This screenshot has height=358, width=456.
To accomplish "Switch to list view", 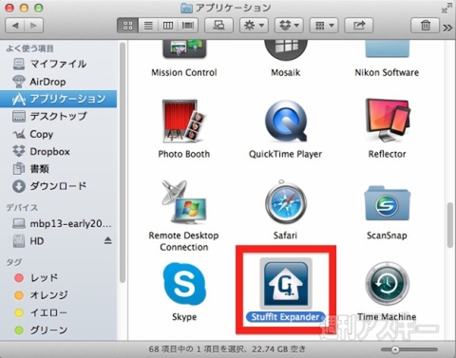I will (148, 26).
